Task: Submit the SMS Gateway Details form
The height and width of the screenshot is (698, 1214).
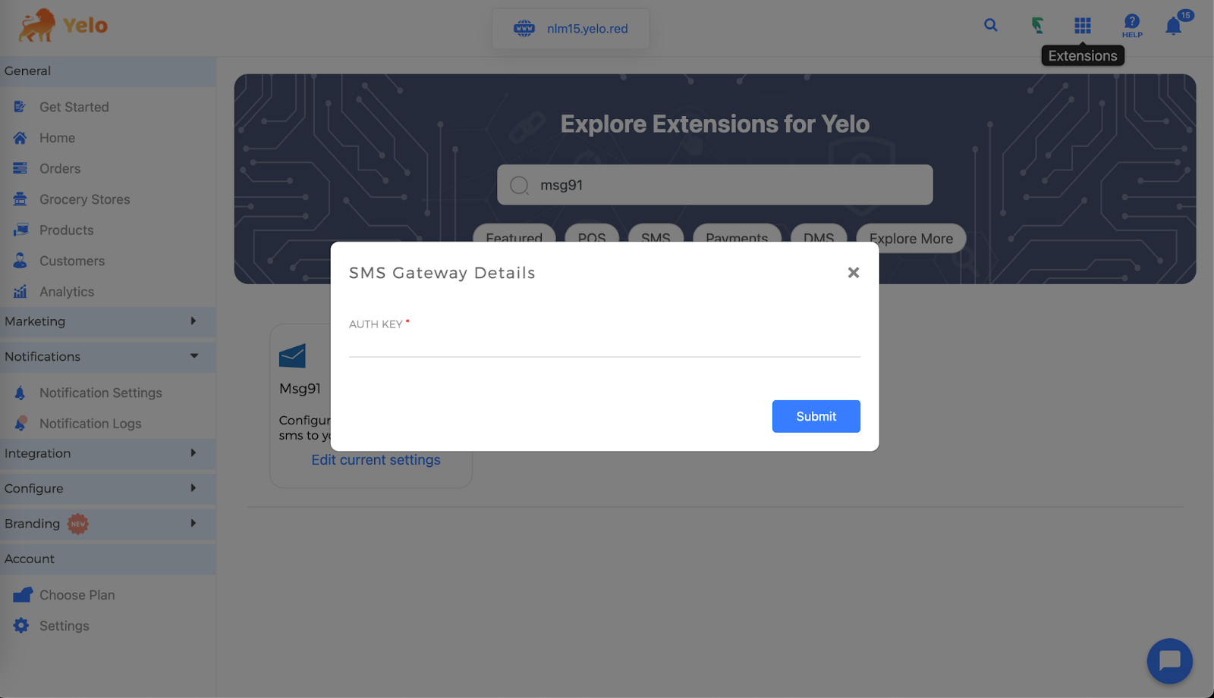Action: click(x=816, y=416)
